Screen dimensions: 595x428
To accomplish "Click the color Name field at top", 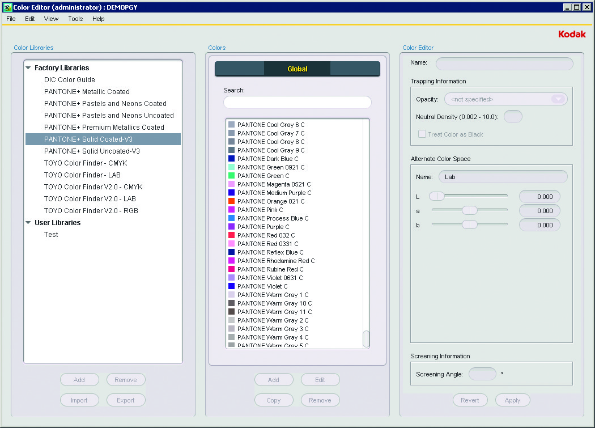I will point(505,63).
